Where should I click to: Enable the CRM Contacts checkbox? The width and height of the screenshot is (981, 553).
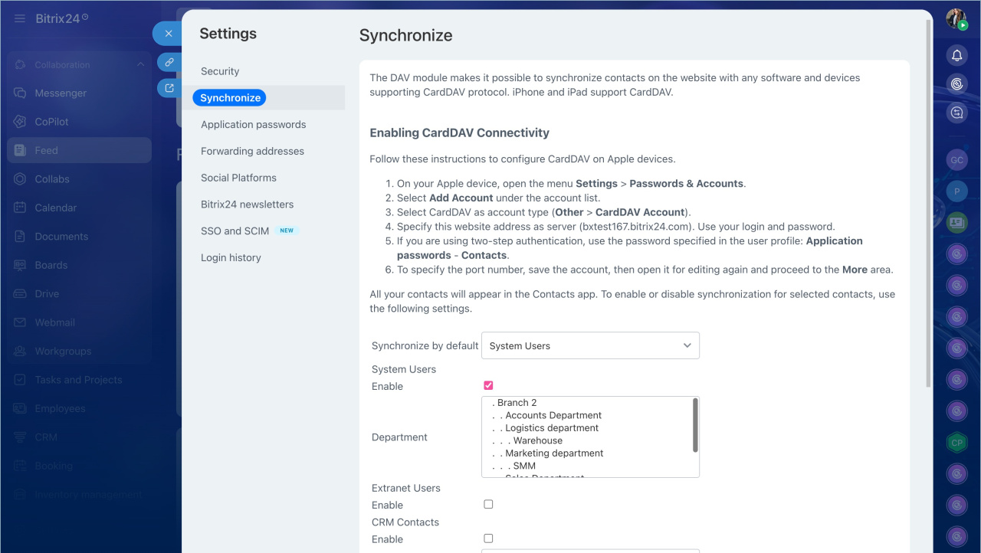[x=488, y=538]
